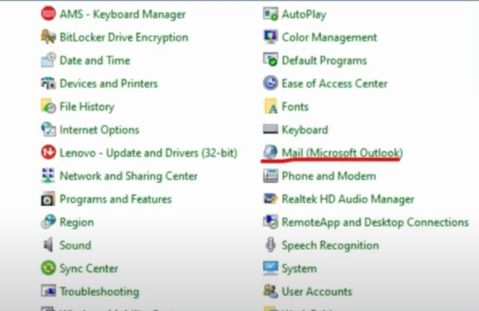Click the AutoPlay icon
The image size is (479, 311).
[x=270, y=13]
